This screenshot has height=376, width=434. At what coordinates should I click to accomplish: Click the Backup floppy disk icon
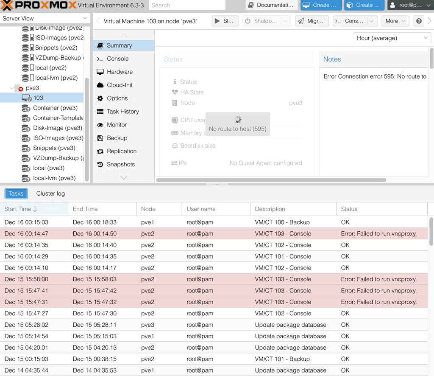coord(100,138)
